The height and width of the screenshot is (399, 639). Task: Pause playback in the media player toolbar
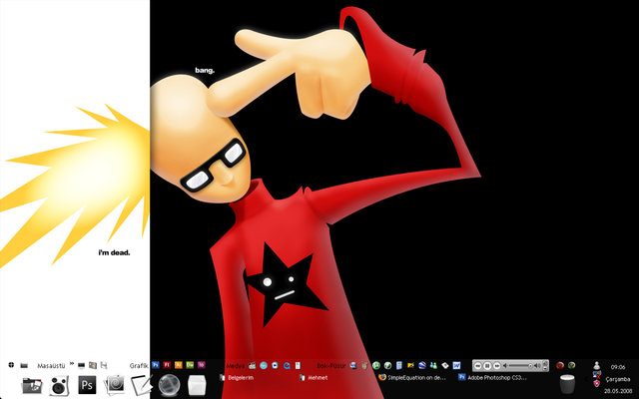click(x=487, y=366)
